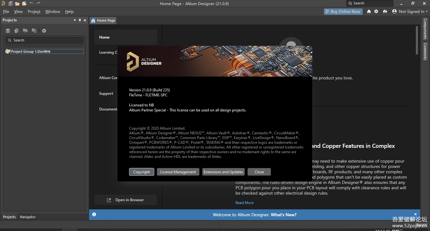Screen dimensions: 430x231
Task: Open Projects panel options dropdown arrow
Action: tap(75, 20)
